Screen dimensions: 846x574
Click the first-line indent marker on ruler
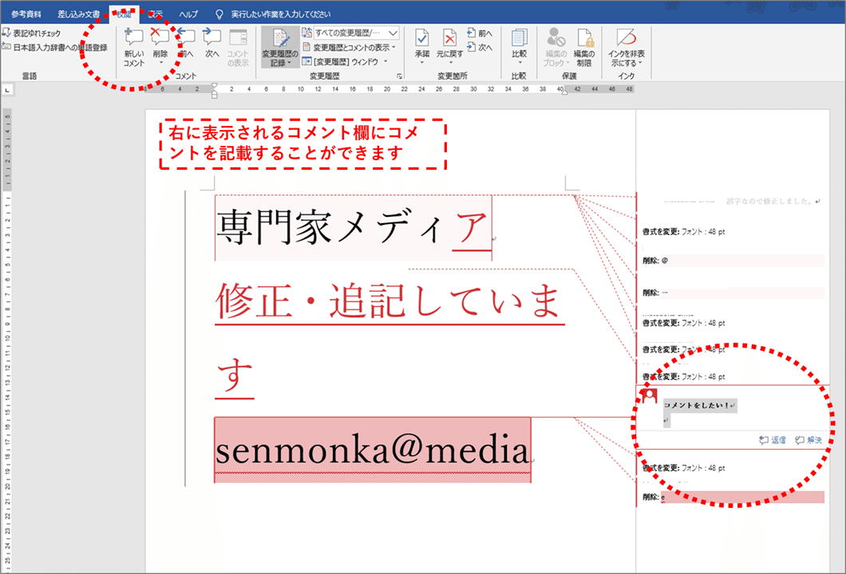pyautogui.click(x=214, y=85)
